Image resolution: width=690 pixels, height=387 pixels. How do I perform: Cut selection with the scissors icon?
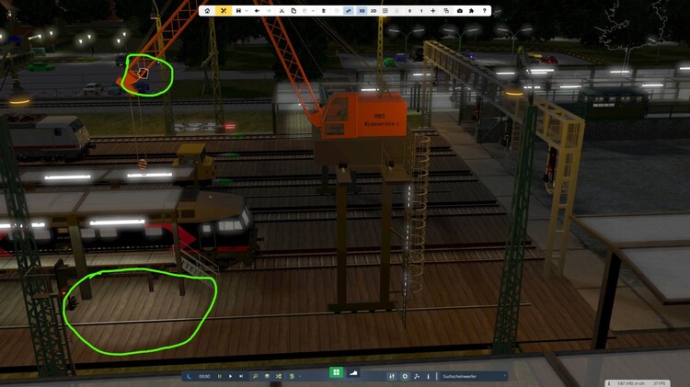(282, 10)
